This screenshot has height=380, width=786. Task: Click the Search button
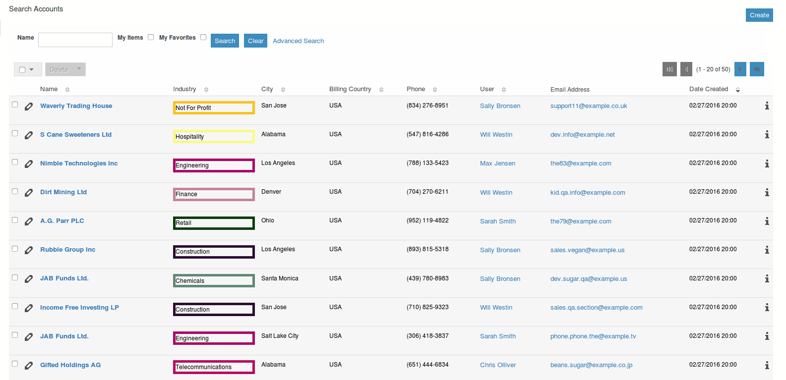225,41
